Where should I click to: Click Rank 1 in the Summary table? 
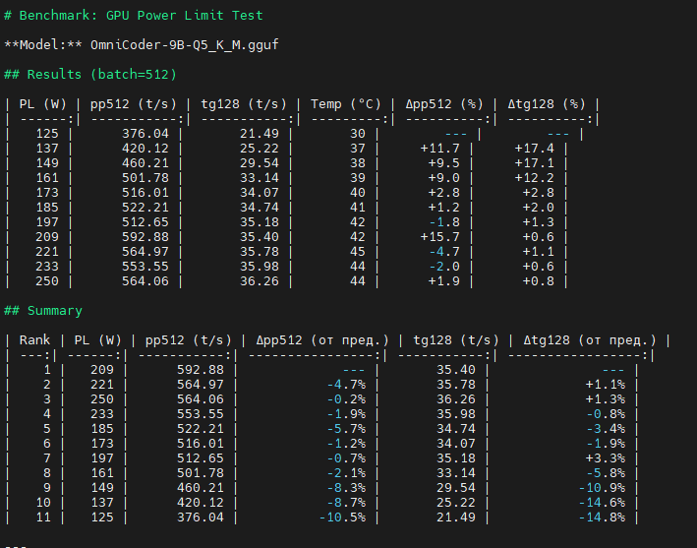click(x=46, y=370)
